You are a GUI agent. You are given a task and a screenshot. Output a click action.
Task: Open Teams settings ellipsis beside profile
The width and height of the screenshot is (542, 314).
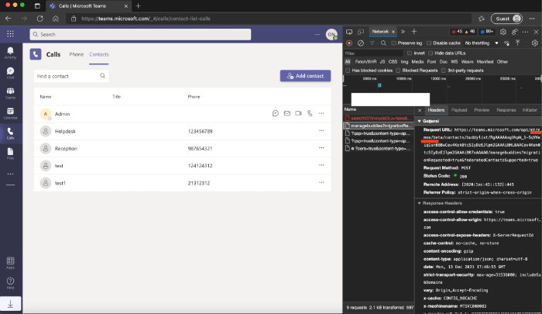coord(317,34)
